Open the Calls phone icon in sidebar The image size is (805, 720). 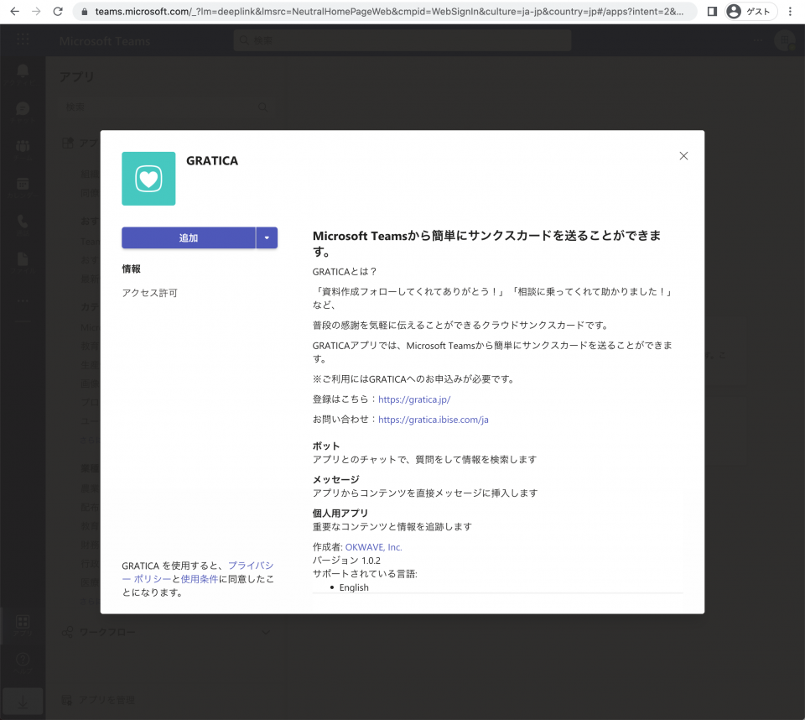[x=23, y=225]
